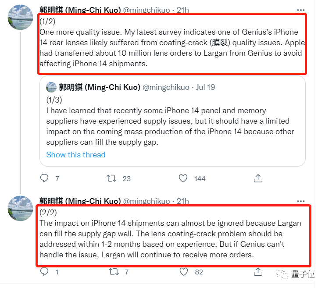Image resolution: width=325 pixels, height=288 pixels.
Task: Click the Jul 19 date in quoted tweet
Action: [x=205, y=87]
